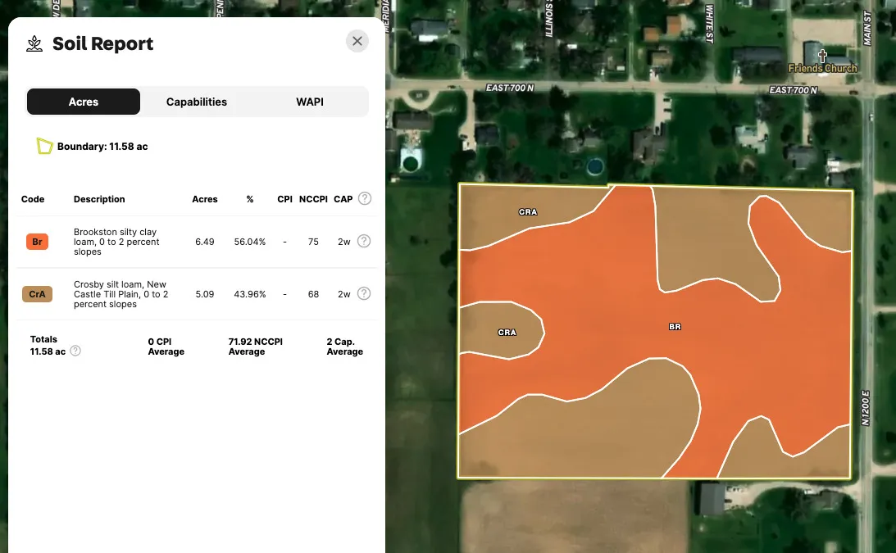This screenshot has height=553, width=896.
Task: Click Crosby silt loam description text
Action: [x=121, y=294]
